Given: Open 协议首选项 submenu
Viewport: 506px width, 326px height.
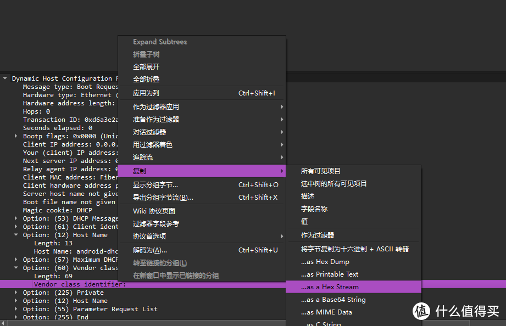Looking at the screenshot, I should point(202,236).
